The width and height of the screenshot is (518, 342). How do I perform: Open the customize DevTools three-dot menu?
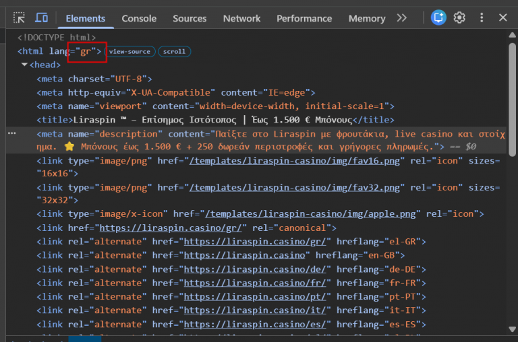click(x=482, y=18)
